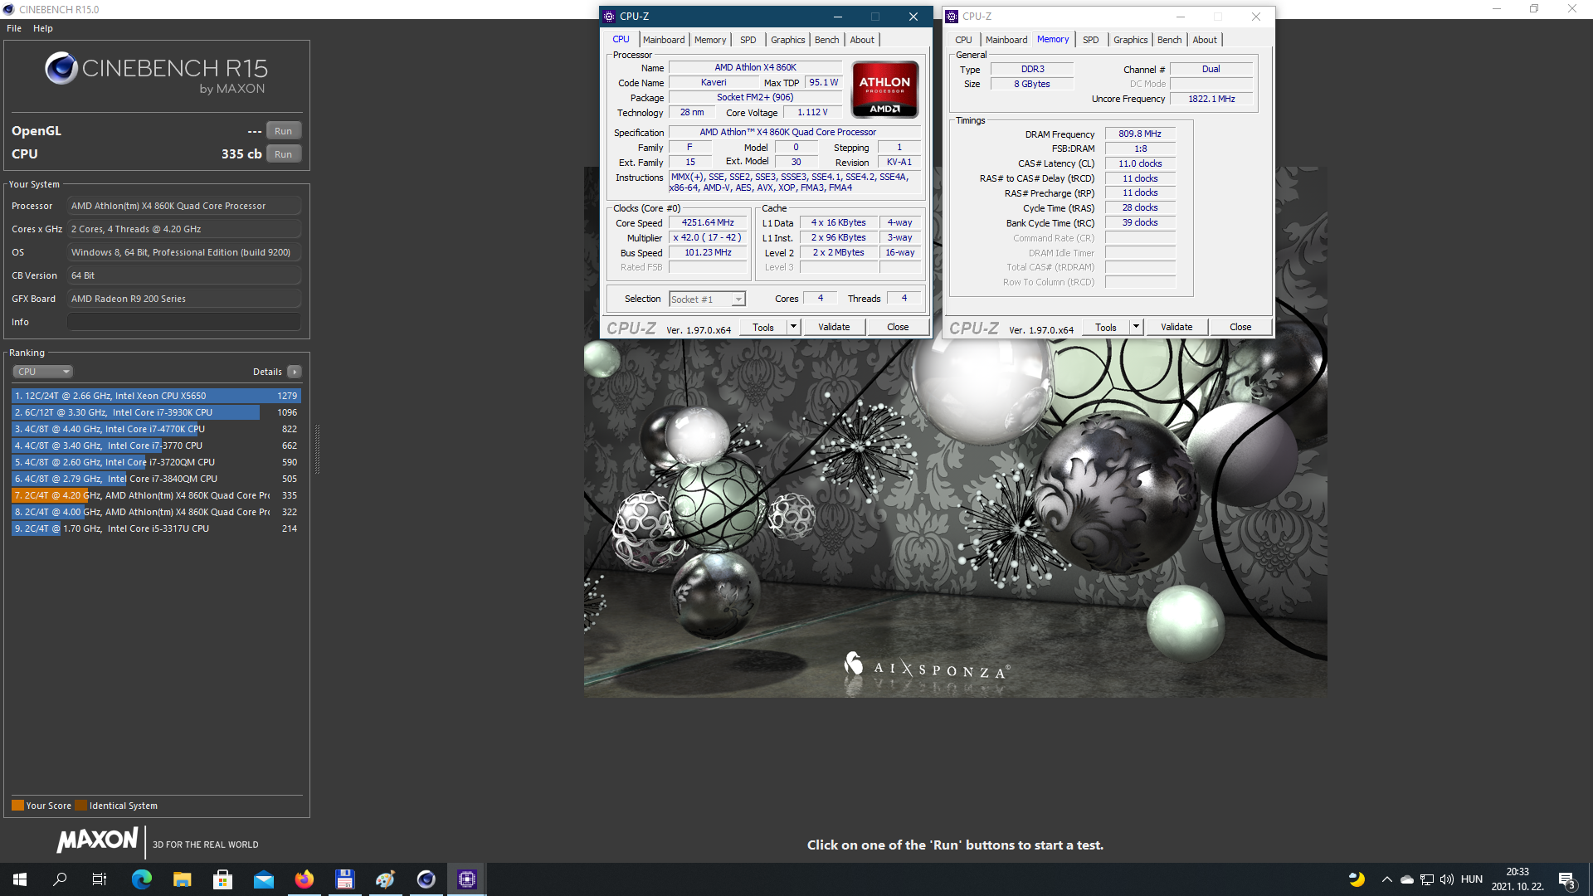This screenshot has width=1593, height=896.
Task: Open Task View on taskbar
Action: pos(100,879)
